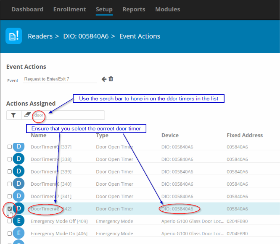This screenshot has height=244, width=280.
Task: Go to the Enrollment tab
Action: pos(69,9)
